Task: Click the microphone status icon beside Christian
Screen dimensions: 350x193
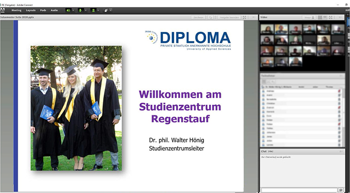Action: [x=339, y=104]
